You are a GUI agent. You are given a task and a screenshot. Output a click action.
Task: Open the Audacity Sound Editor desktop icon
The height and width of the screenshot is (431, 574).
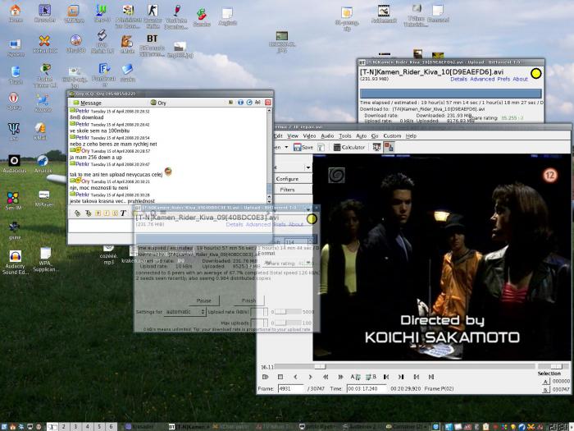click(x=15, y=263)
